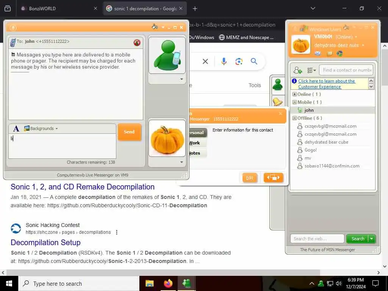Open the e-mail inbox icon in Messenger
This screenshot has height=291, width=388.
[x=318, y=53]
